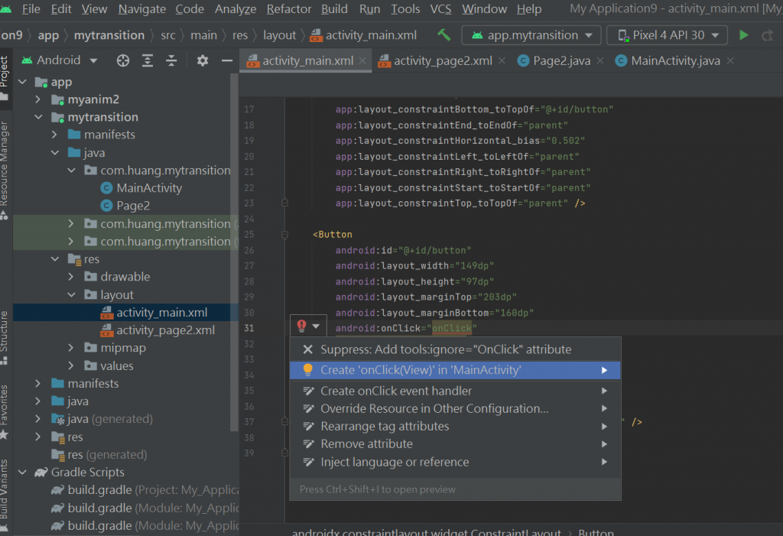The width and height of the screenshot is (783, 536).
Task: Open the File menu
Action: (31, 9)
